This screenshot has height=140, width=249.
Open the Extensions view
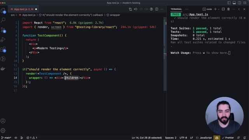(3, 49)
